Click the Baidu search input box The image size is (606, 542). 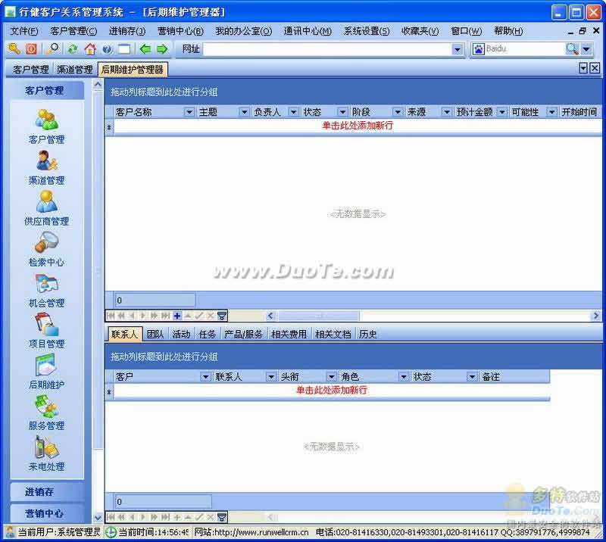525,49
